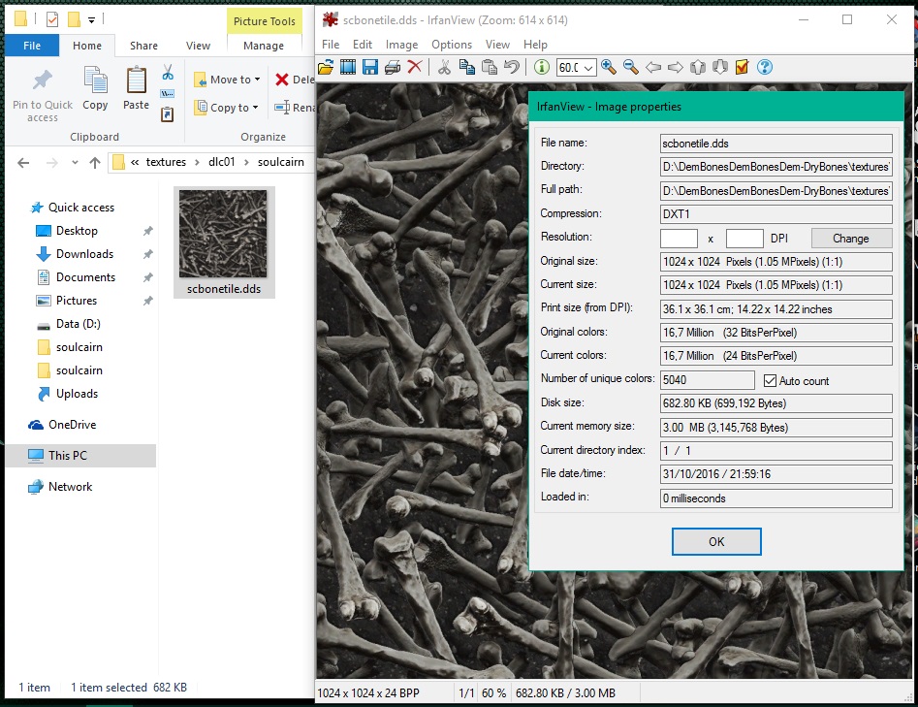Toggle the Auto count checkbox
This screenshot has width=918, height=707.
click(x=771, y=381)
